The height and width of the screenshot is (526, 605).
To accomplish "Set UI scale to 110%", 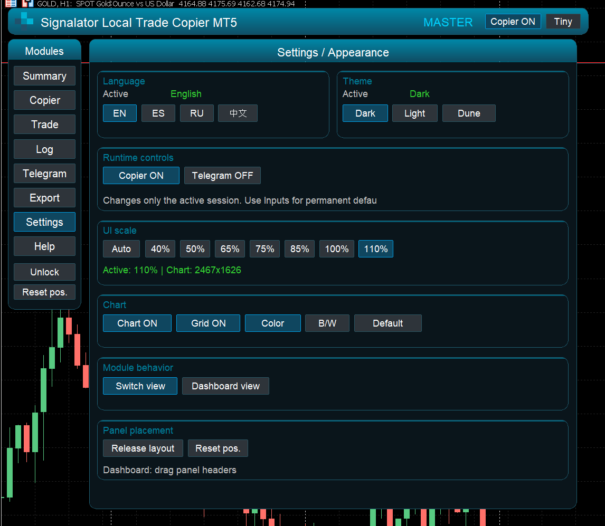I will 376,248.
